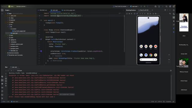Screen dimensions: 192x108
Task: Toggle soft-wrap in the Run console toolbar
Action: [x=6, y=79]
